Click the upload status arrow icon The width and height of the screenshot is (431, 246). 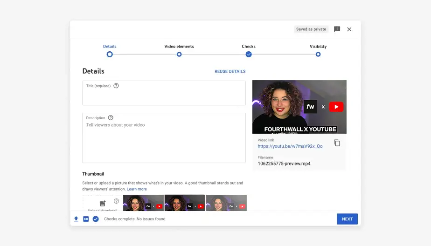[x=76, y=219]
